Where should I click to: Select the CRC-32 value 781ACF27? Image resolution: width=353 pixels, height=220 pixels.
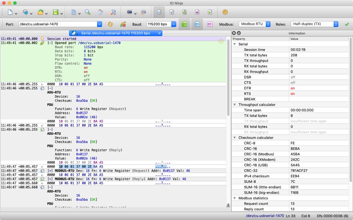299,171
